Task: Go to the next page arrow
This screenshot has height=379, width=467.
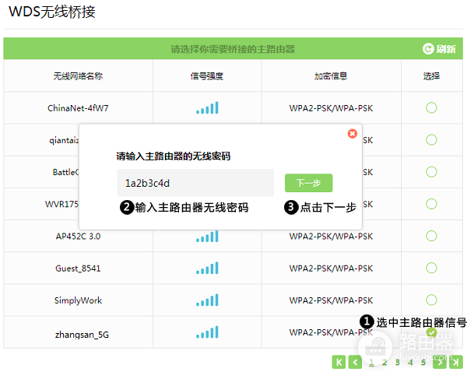Action: coord(440,362)
